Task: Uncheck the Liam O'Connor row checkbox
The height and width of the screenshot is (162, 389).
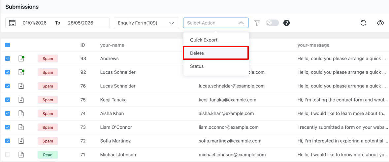Action: [8, 127]
